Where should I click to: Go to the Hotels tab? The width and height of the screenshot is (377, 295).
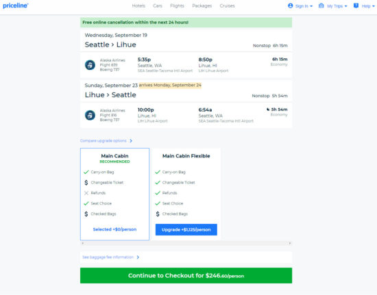click(138, 5)
